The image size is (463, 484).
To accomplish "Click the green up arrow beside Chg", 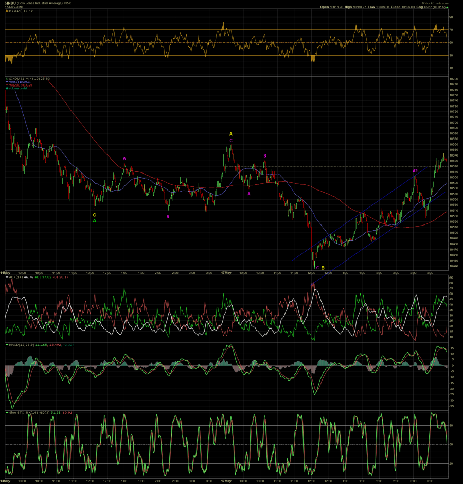I will (448, 7).
